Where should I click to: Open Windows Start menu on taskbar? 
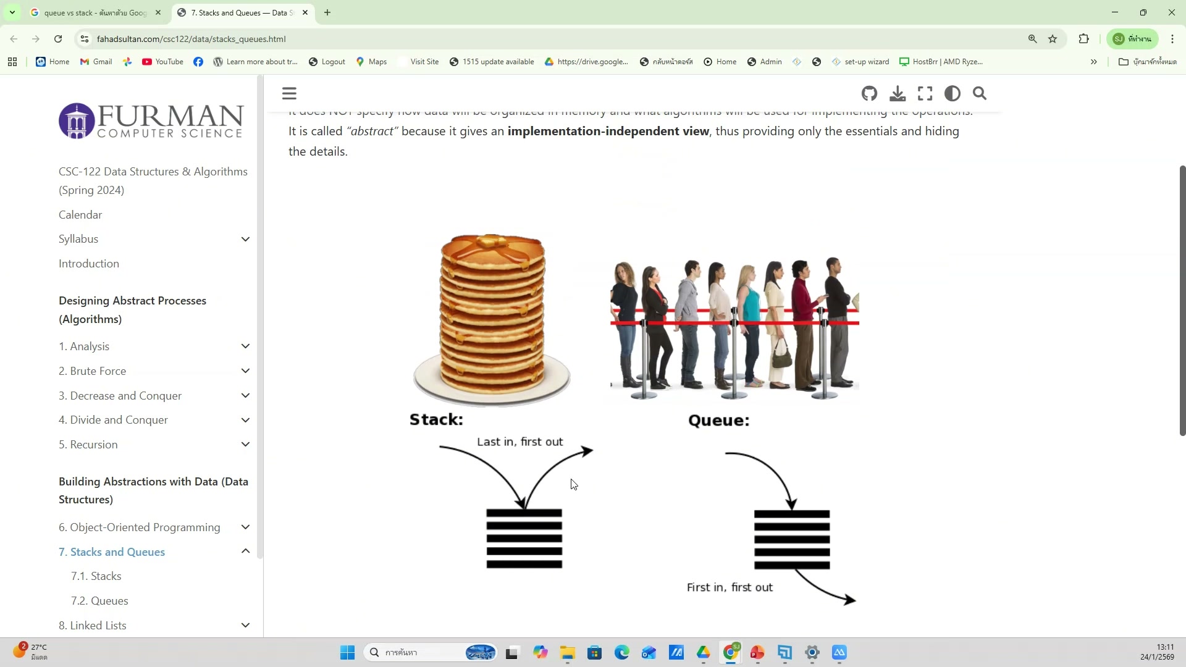pyautogui.click(x=347, y=653)
